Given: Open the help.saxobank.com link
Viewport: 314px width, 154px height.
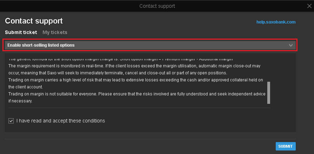Looking at the screenshot, I should [276, 22].
